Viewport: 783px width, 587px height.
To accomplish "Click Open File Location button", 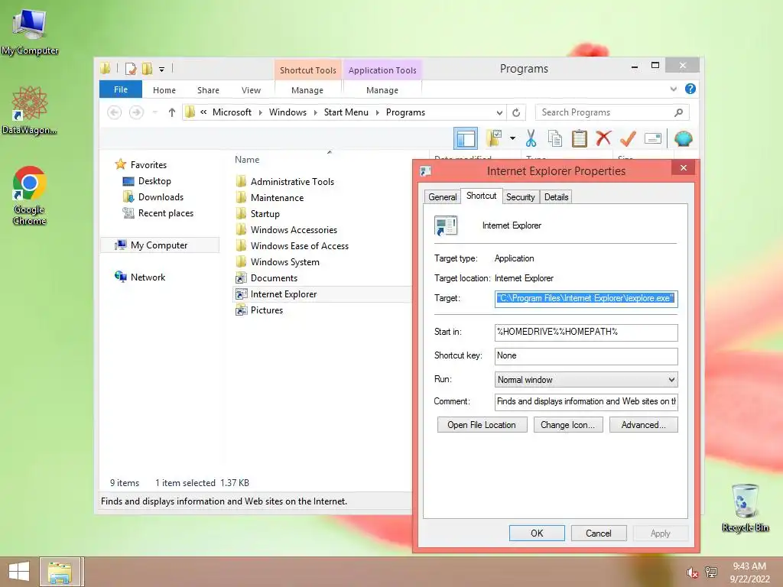I will coord(482,425).
